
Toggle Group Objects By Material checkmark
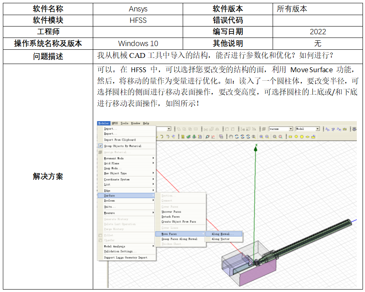click(x=101, y=146)
